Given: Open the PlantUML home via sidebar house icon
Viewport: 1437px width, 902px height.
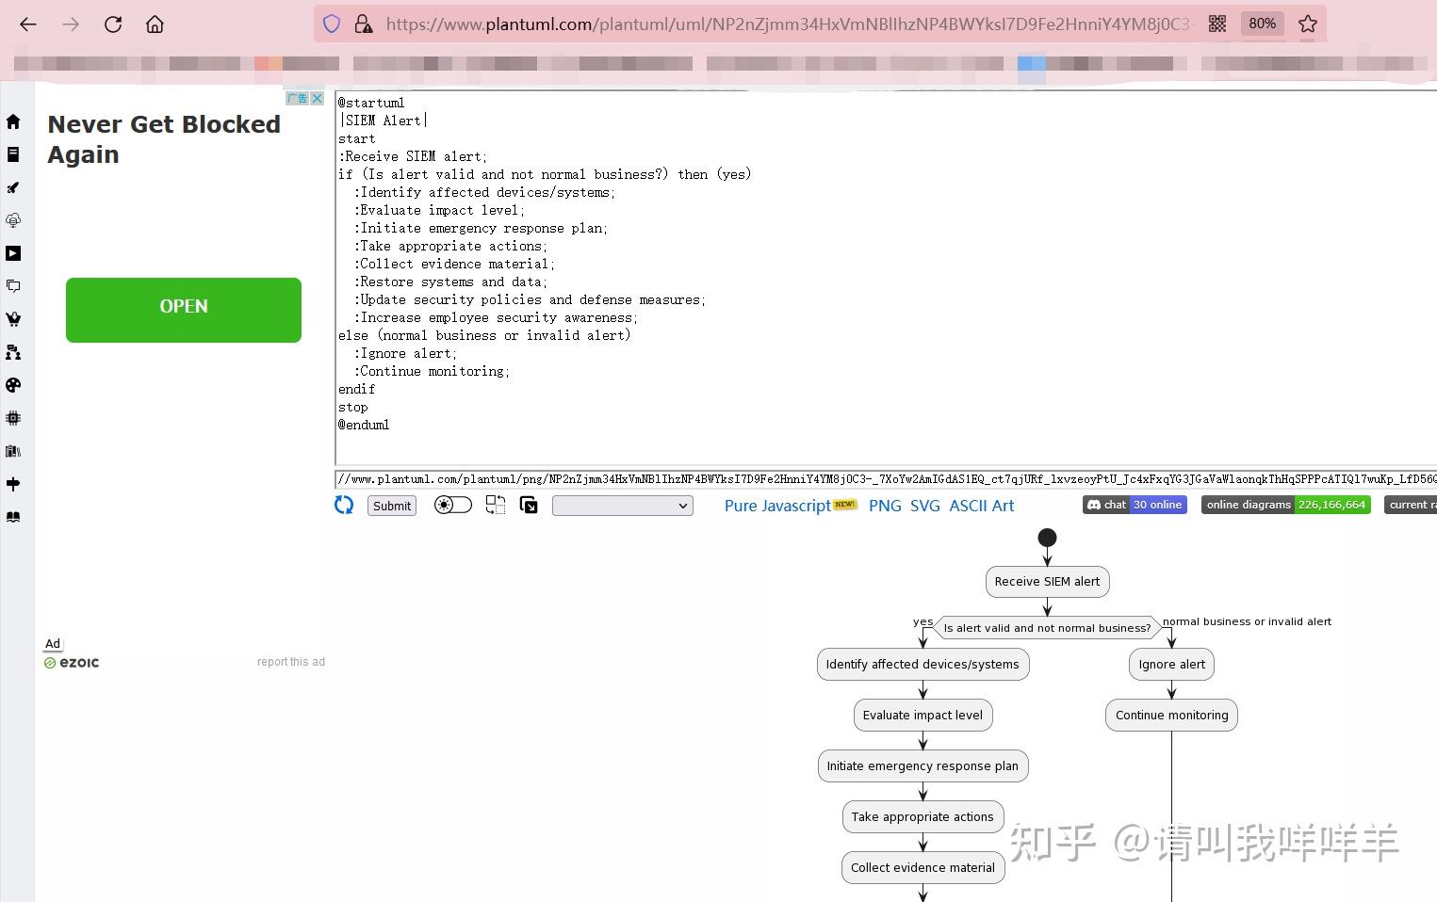Looking at the screenshot, I should click(13, 121).
